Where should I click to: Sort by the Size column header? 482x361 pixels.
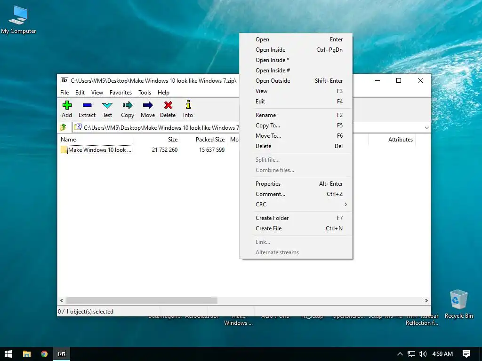[157, 139]
